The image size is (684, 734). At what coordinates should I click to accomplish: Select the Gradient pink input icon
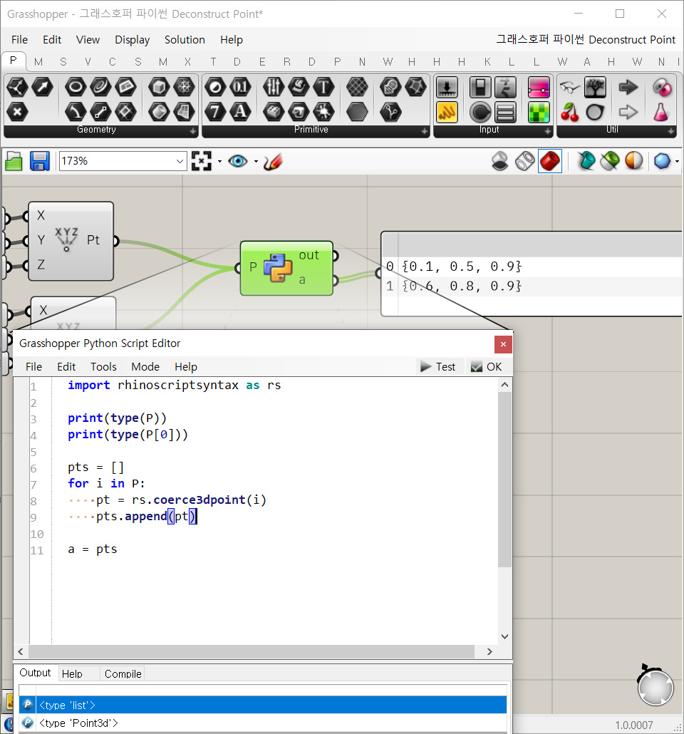(539, 87)
